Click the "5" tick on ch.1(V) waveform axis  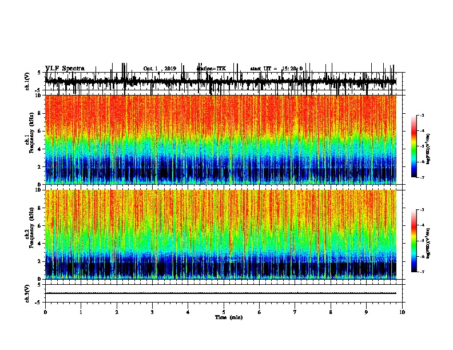40,73
